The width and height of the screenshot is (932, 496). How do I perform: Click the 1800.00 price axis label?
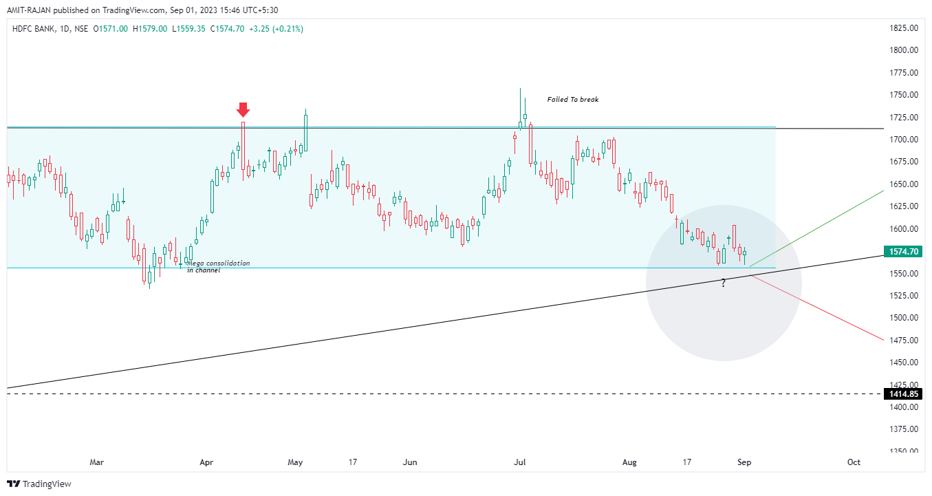coord(903,50)
